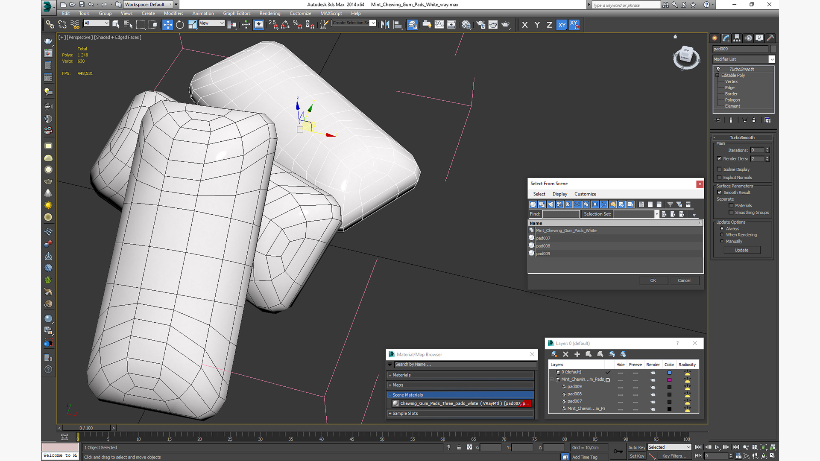Open the MAXScript menu
The width and height of the screenshot is (820, 461).
pyautogui.click(x=331, y=14)
